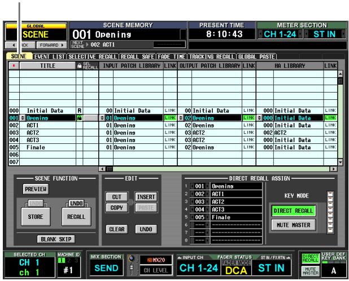Click input patch library stepper on row 001

[102, 118]
